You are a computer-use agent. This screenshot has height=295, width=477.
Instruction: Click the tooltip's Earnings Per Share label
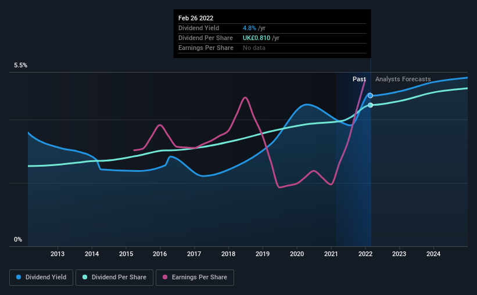[206, 48]
